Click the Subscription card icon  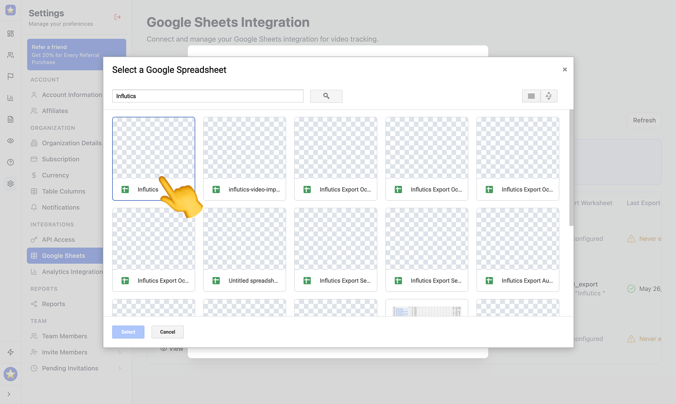(x=34, y=159)
